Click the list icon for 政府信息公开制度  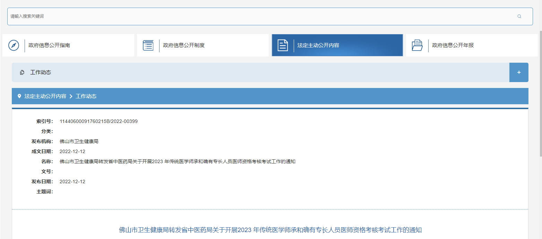(148, 45)
